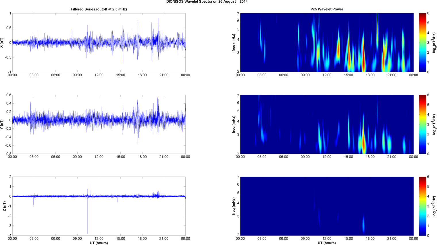Image resolution: width=437 pixels, height=245 pixels.
Task: Click the colorbar beside the X wavelet spectrum
Action: pyautogui.click(x=422, y=42)
